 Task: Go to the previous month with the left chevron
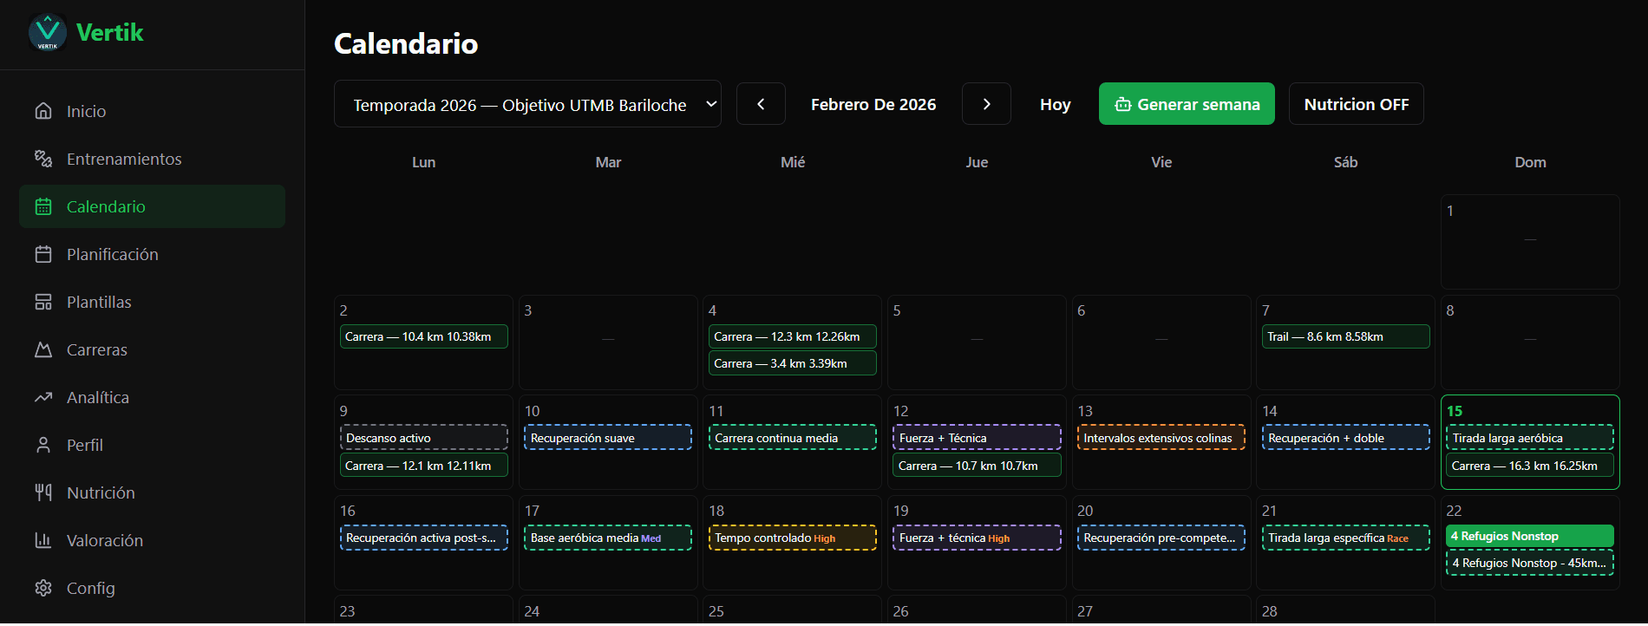click(x=761, y=104)
